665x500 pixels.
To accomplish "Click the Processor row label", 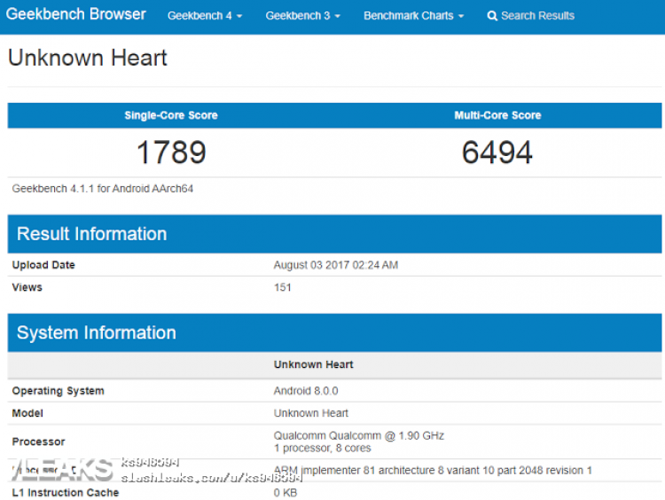I will click(x=39, y=441).
